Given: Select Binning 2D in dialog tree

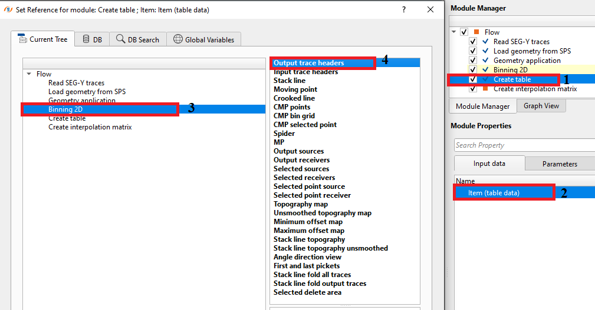Looking at the screenshot, I should pyautogui.click(x=144, y=109).
